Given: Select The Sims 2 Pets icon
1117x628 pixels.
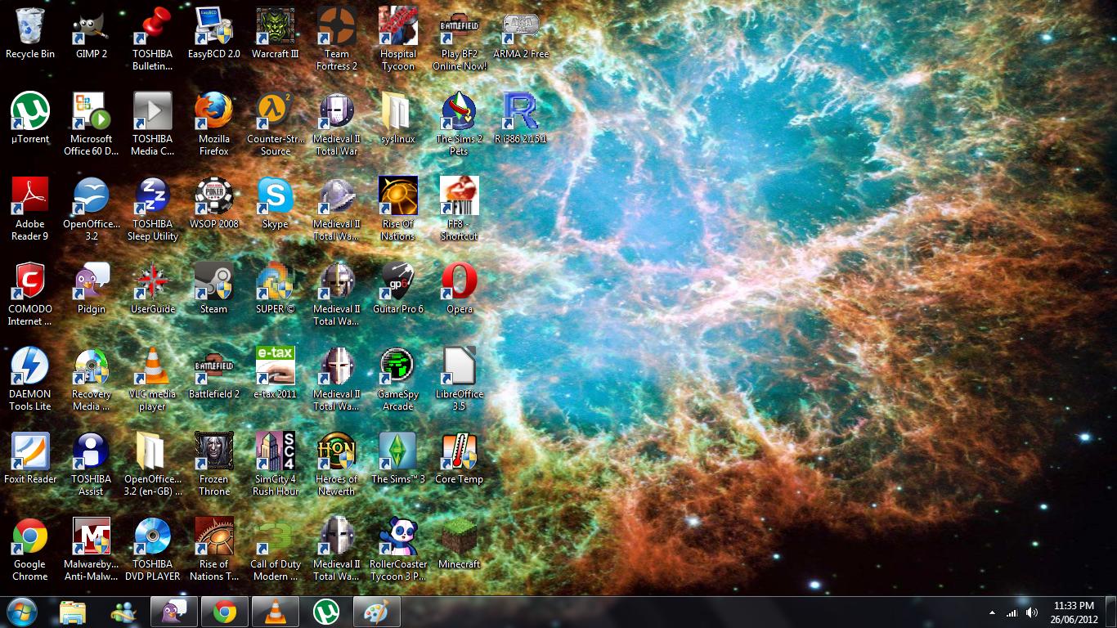Looking at the screenshot, I should (460, 124).
